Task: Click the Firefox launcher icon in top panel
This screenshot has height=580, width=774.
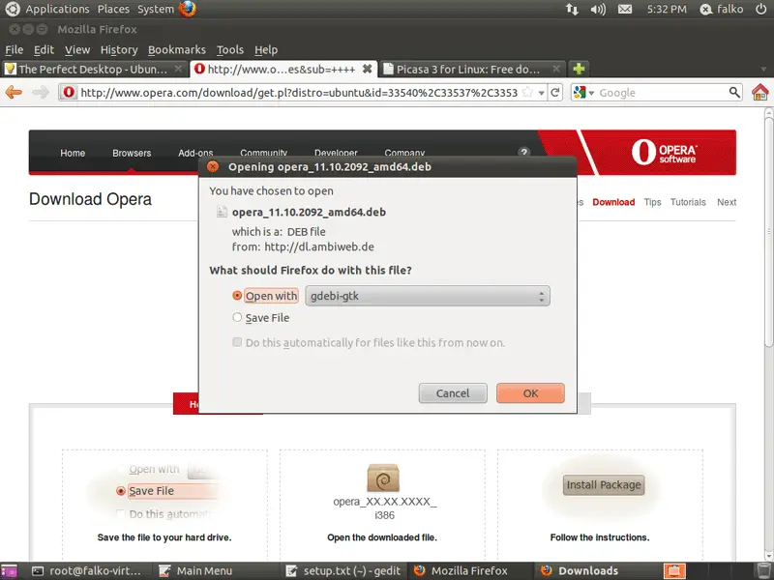Action: point(187,9)
